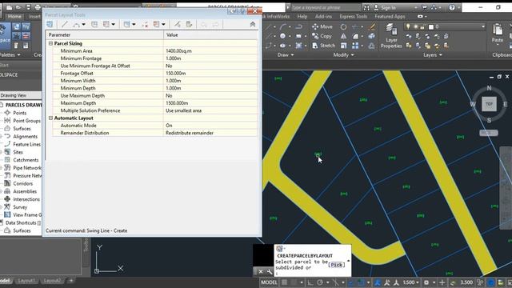Switch to the Home ribbon tab
512x288 pixels.
tap(14, 16)
